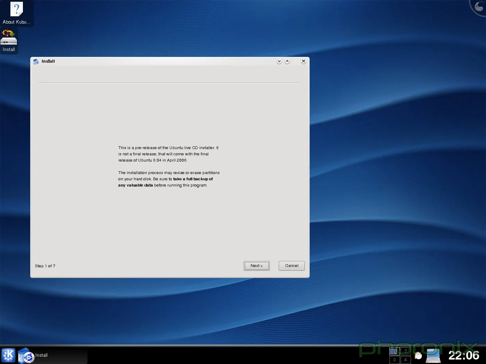Switch to virtual desktop 1

point(395,351)
